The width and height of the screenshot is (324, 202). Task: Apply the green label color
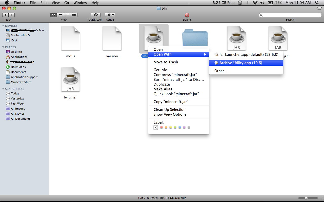175,128
